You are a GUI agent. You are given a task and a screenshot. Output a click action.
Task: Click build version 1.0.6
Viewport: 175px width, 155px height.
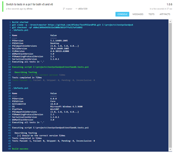(169, 4)
